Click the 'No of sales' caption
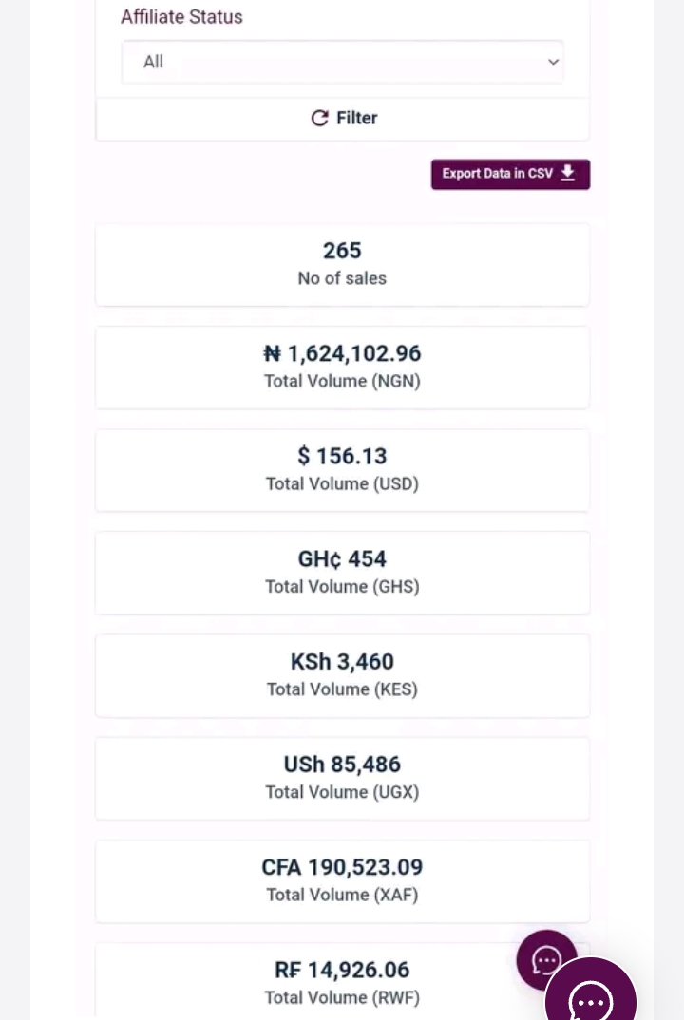This screenshot has height=1020, width=684. click(x=342, y=278)
